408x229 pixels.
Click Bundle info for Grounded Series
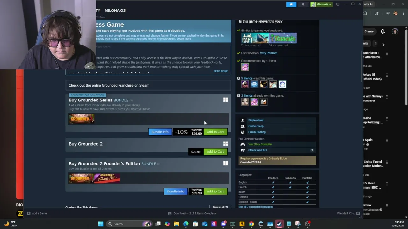click(x=160, y=132)
